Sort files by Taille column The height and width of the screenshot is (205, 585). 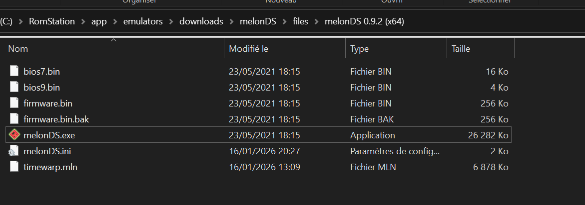coord(461,49)
